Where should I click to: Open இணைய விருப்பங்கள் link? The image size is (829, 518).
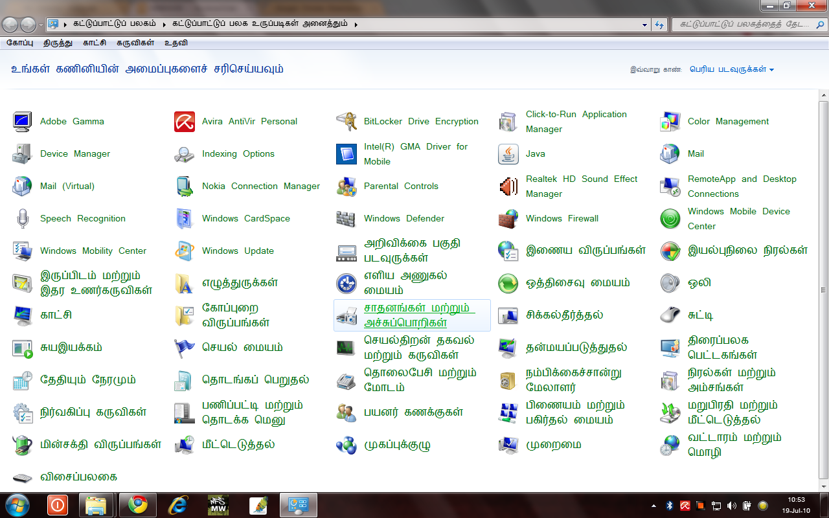pyautogui.click(x=585, y=251)
